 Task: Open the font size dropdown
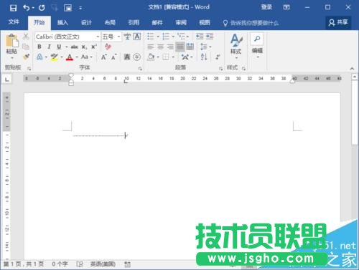[118, 37]
